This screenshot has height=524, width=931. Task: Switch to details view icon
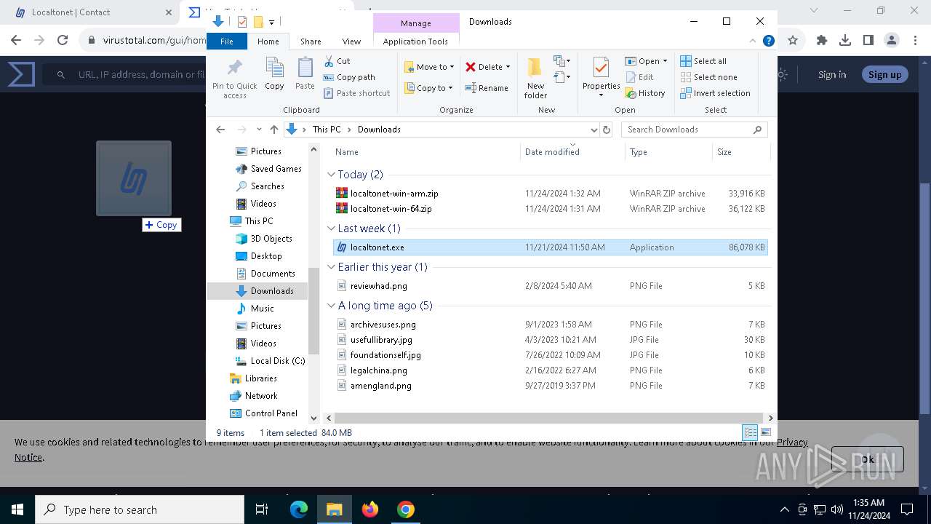pyautogui.click(x=750, y=433)
